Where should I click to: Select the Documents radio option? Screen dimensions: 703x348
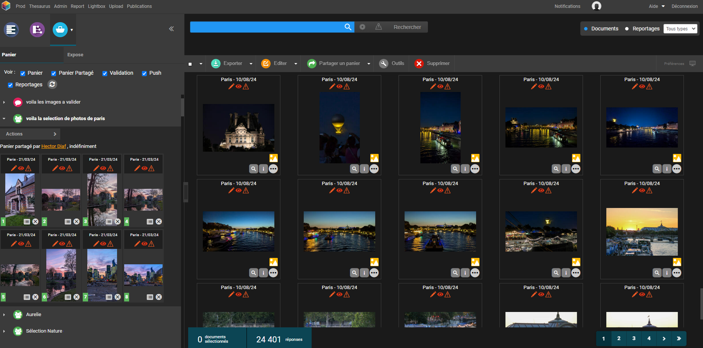pos(586,29)
